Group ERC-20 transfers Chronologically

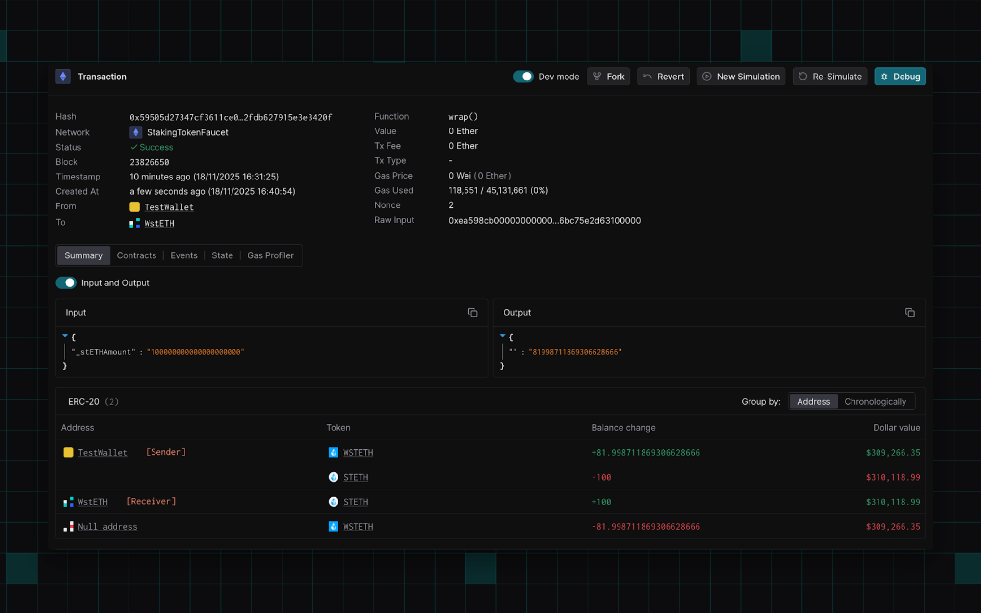[875, 401]
